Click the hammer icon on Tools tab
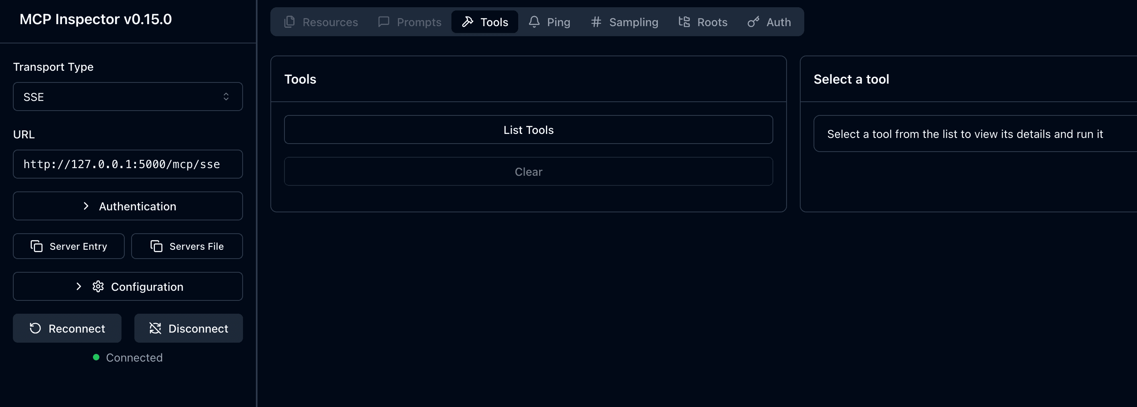The height and width of the screenshot is (407, 1137). pyautogui.click(x=468, y=22)
